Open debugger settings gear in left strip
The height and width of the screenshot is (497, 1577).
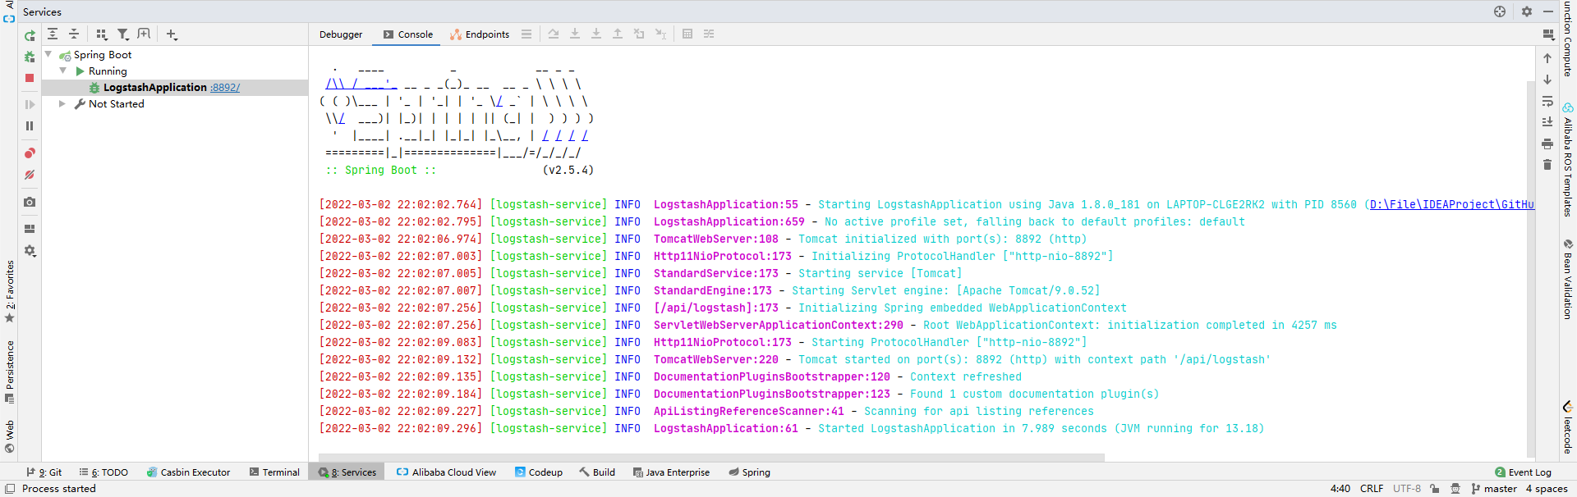point(30,251)
